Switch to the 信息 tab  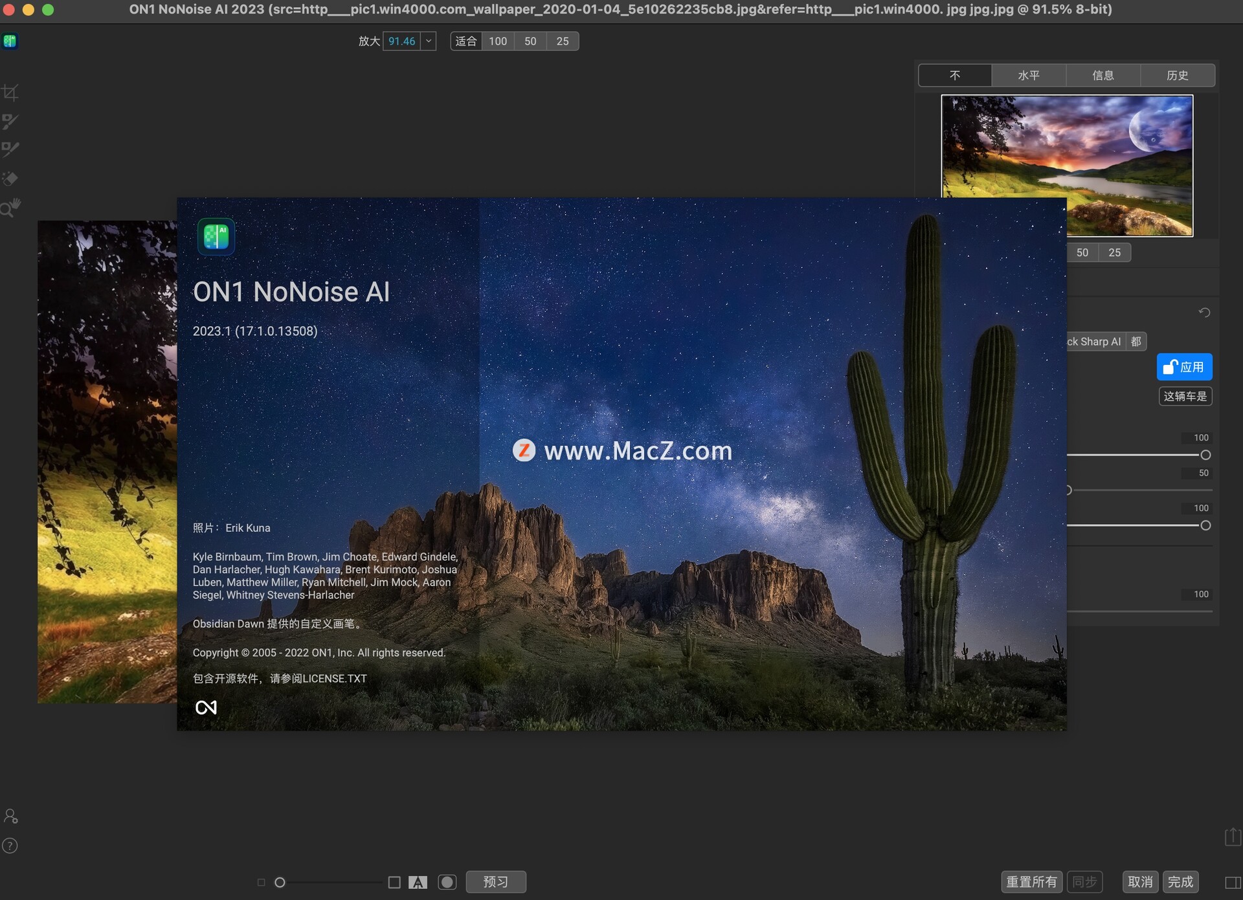pyautogui.click(x=1103, y=76)
